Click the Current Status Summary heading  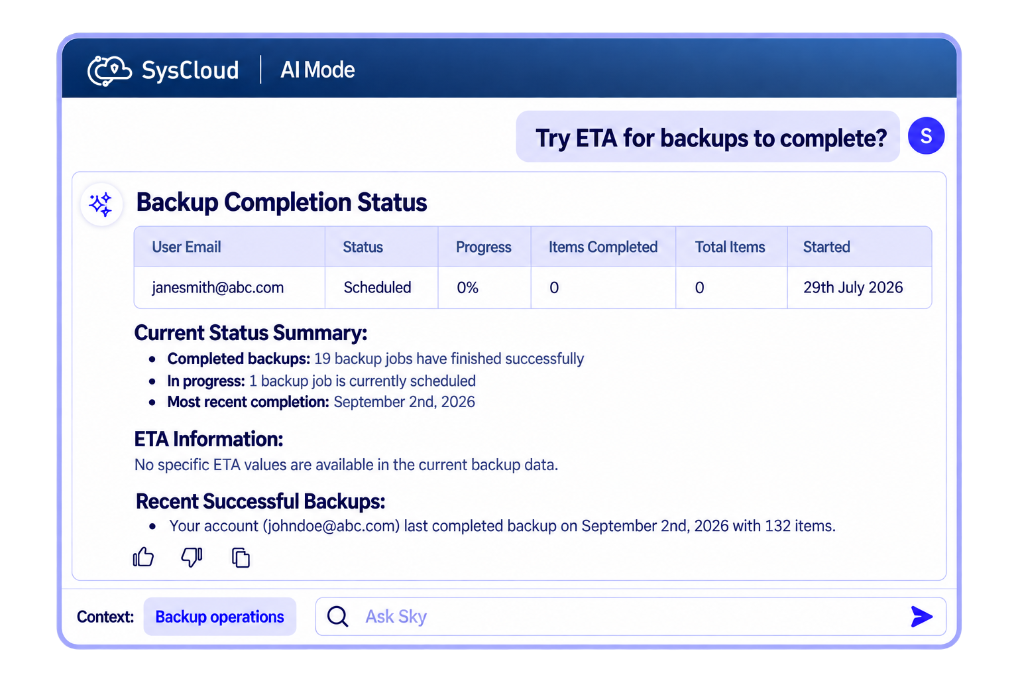click(x=251, y=333)
